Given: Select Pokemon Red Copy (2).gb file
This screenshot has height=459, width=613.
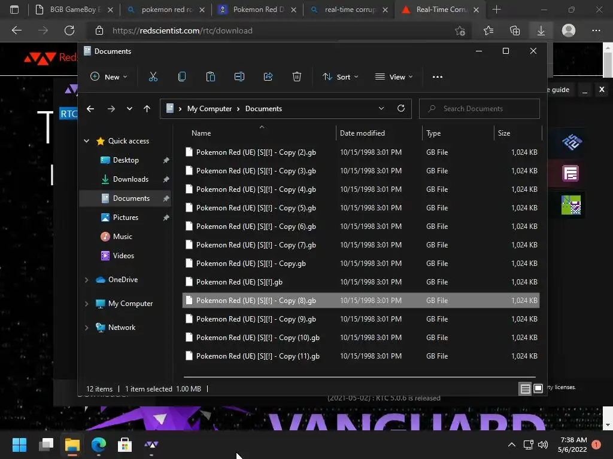Looking at the screenshot, I should tap(361, 152).
